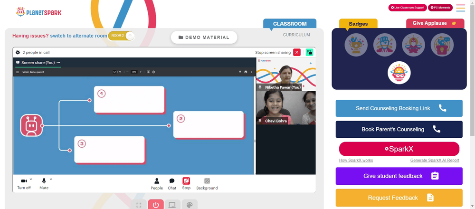Turn off the camera
This screenshot has height=209, width=475.
(x=24, y=183)
